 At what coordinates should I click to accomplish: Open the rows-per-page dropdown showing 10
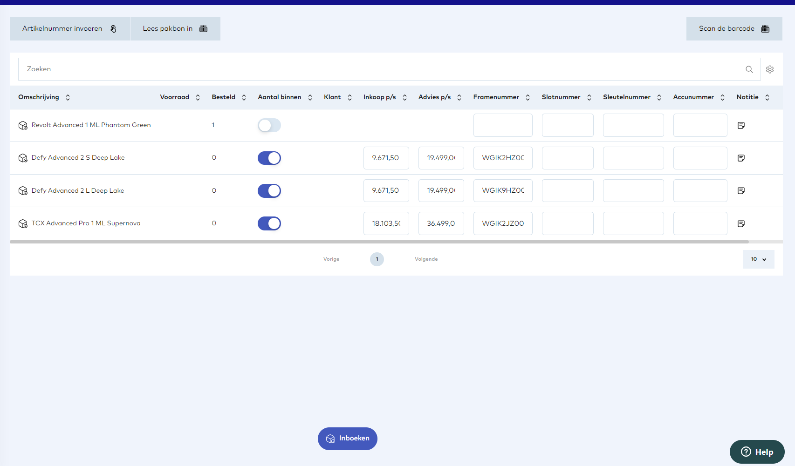pyautogui.click(x=758, y=259)
